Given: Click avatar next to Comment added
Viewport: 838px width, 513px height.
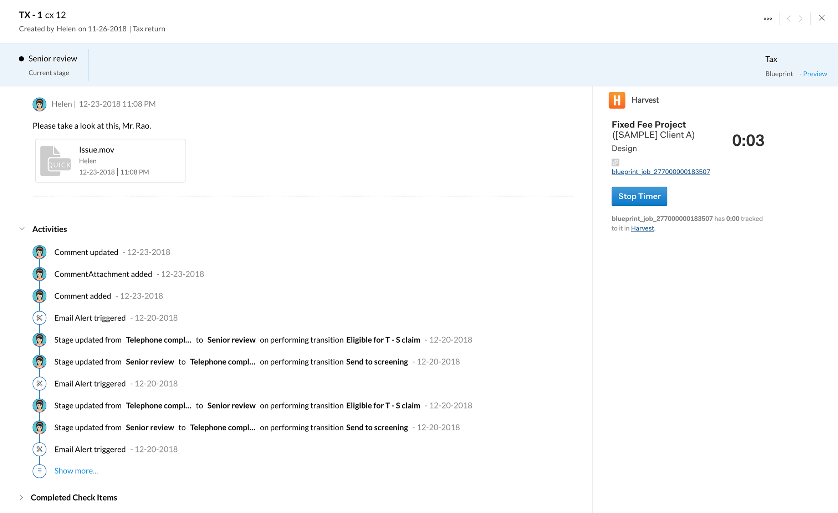Looking at the screenshot, I should (x=39, y=296).
